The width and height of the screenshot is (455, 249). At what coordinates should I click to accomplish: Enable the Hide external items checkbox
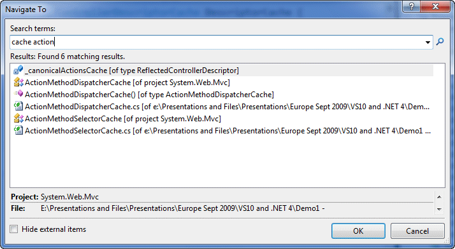pos(13,229)
